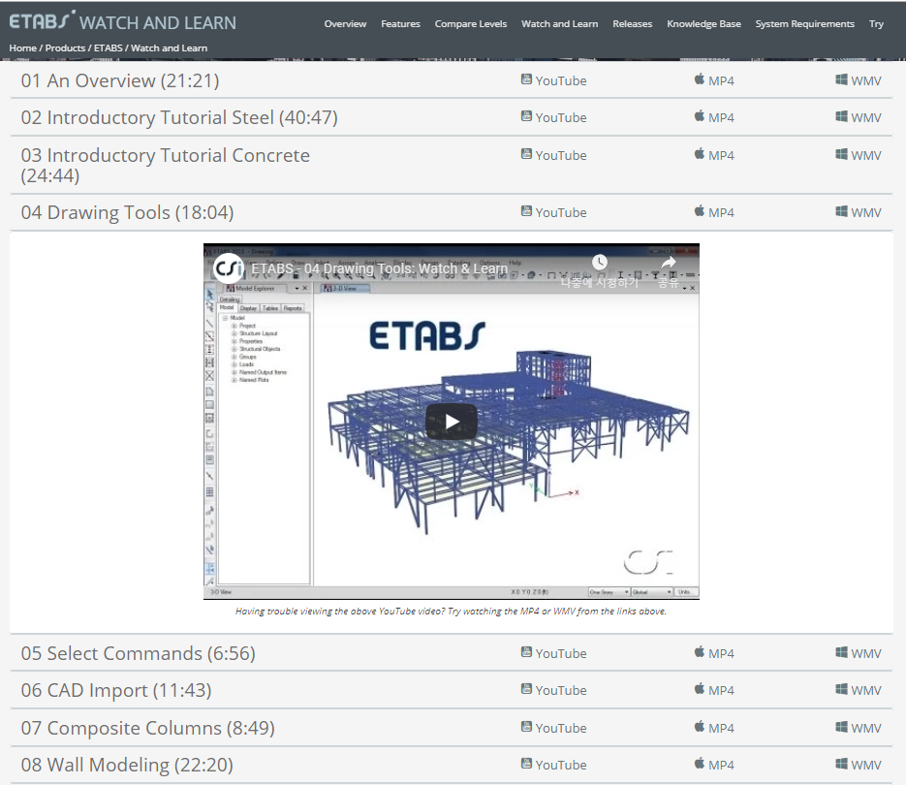Download WMV for 04 Drawing Tools
Viewport: 906px width, 785px height.
coord(859,212)
